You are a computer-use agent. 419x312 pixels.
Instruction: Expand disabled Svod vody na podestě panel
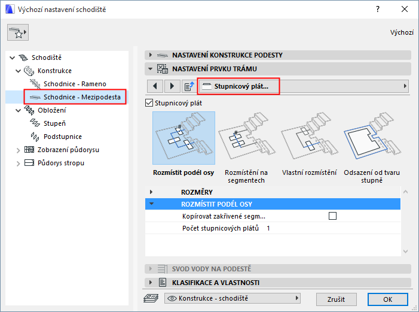(151, 269)
